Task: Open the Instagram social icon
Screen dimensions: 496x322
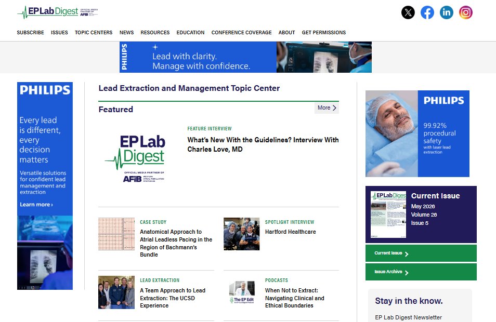Action: tap(466, 12)
